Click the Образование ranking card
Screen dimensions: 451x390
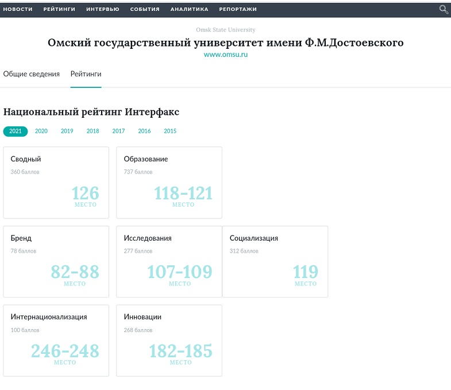pos(169,183)
